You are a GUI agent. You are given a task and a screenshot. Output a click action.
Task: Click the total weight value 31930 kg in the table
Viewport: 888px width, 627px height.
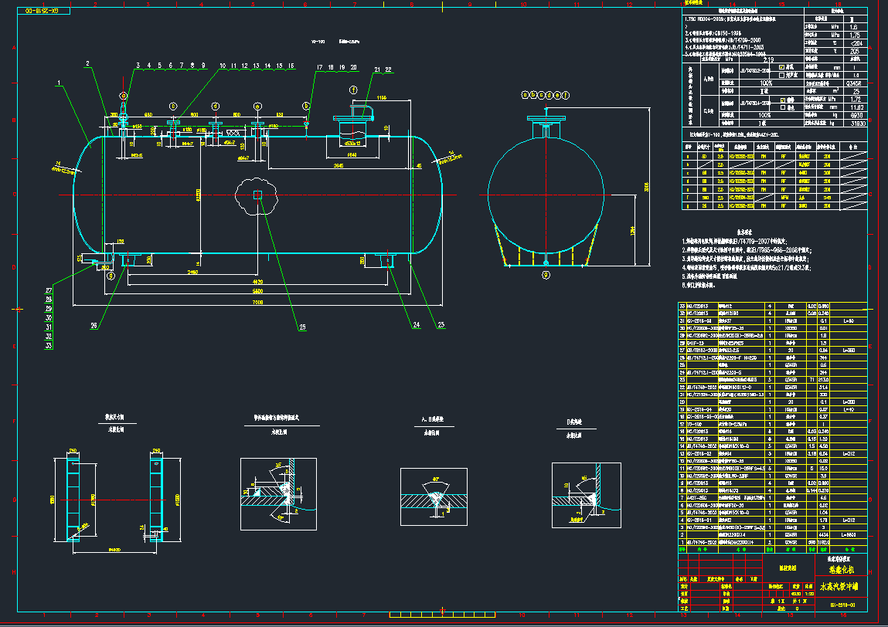coord(859,122)
